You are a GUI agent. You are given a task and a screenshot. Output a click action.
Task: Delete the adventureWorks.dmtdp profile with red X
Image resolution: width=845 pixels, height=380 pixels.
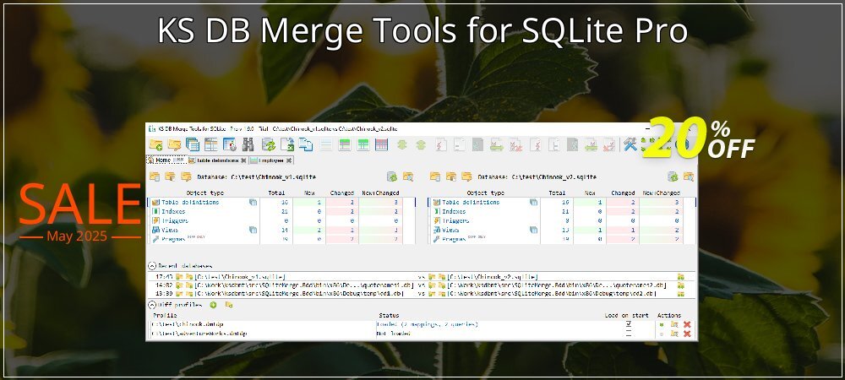(x=687, y=334)
